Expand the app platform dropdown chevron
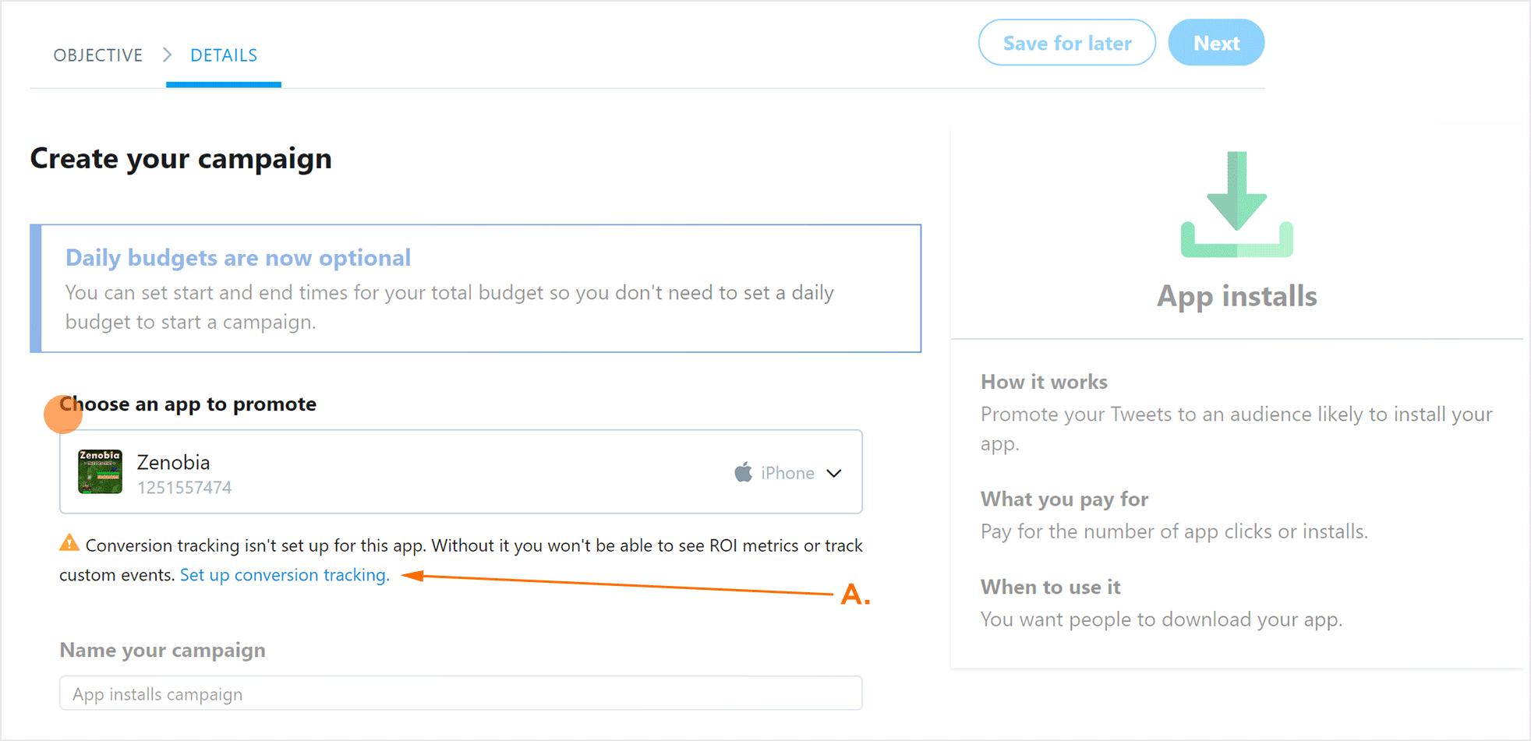The height and width of the screenshot is (741, 1531). 834,473
